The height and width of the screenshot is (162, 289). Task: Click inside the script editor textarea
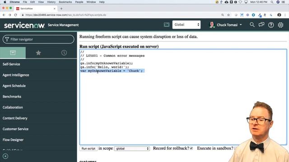(x=183, y=97)
